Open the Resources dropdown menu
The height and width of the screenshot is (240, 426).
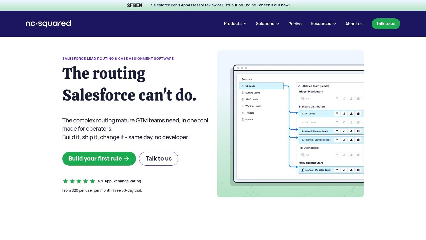point(323,24)
